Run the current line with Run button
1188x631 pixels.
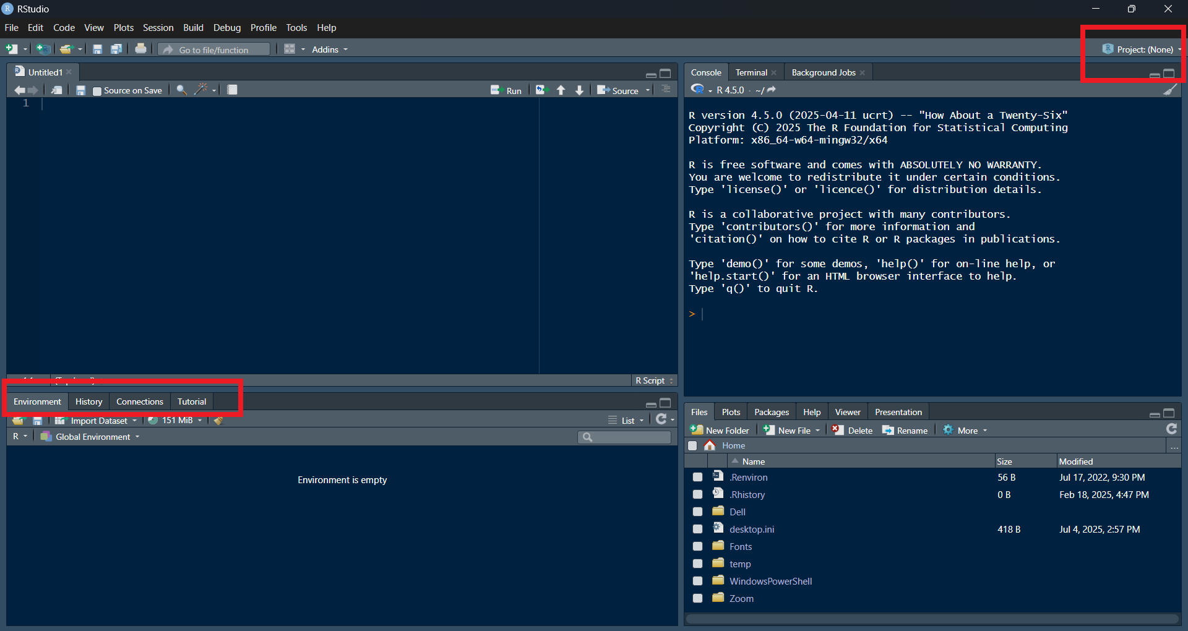click(x=506, y=90)
